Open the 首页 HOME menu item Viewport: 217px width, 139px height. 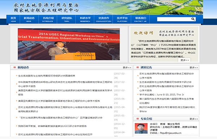pos(13,19)
